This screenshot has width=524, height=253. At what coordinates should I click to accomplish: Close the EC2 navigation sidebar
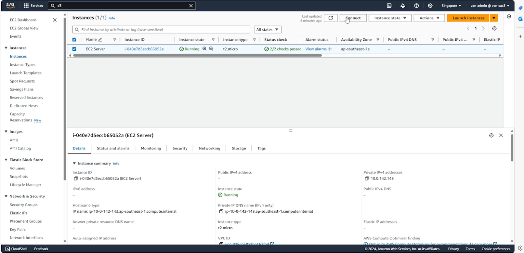click(55, 20)
